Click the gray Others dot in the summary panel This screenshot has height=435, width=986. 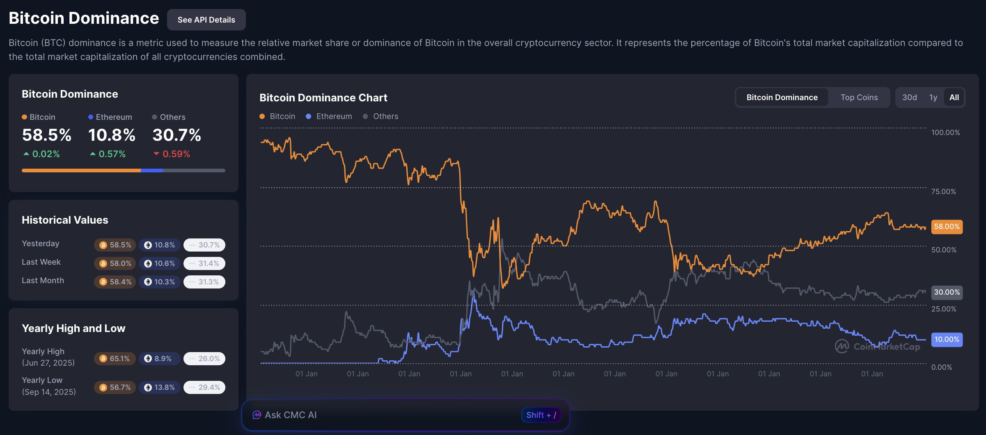(x=154, y=117)
